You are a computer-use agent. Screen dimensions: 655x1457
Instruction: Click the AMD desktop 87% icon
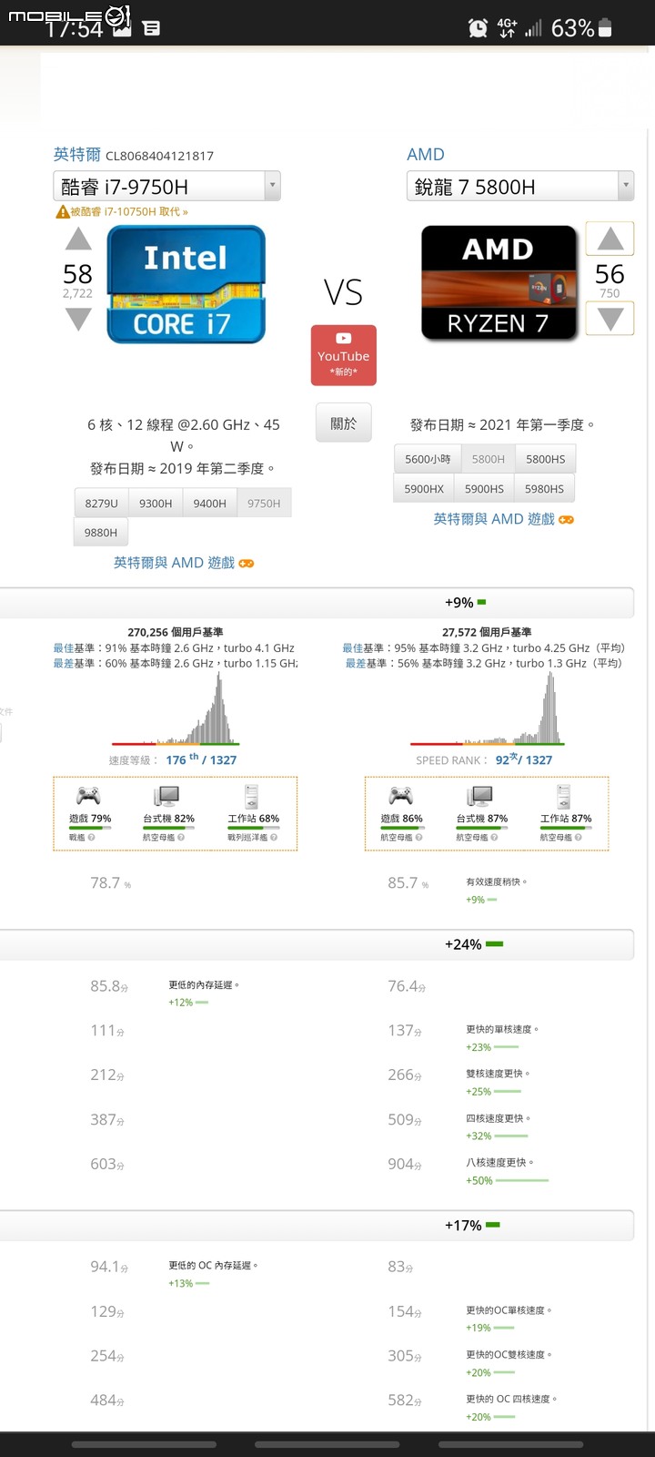click(x=479, y=796)
